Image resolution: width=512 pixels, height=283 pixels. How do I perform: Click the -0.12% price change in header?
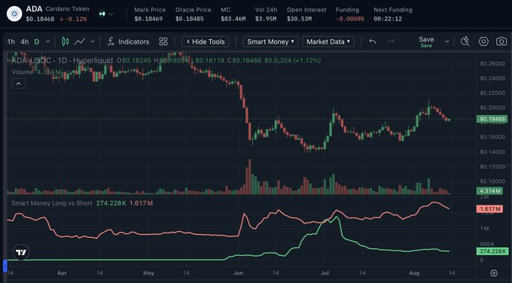pyautogui.click(x=74, y=19)
